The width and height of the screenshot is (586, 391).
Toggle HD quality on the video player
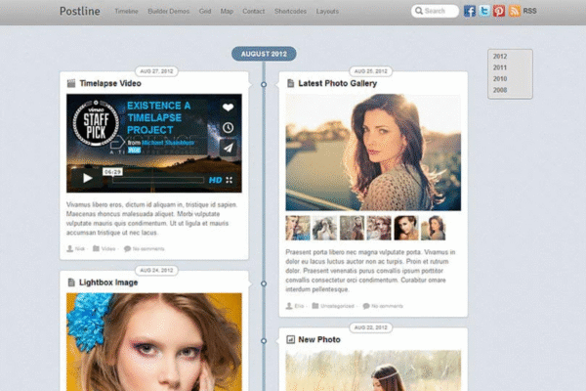pos(215,180)
